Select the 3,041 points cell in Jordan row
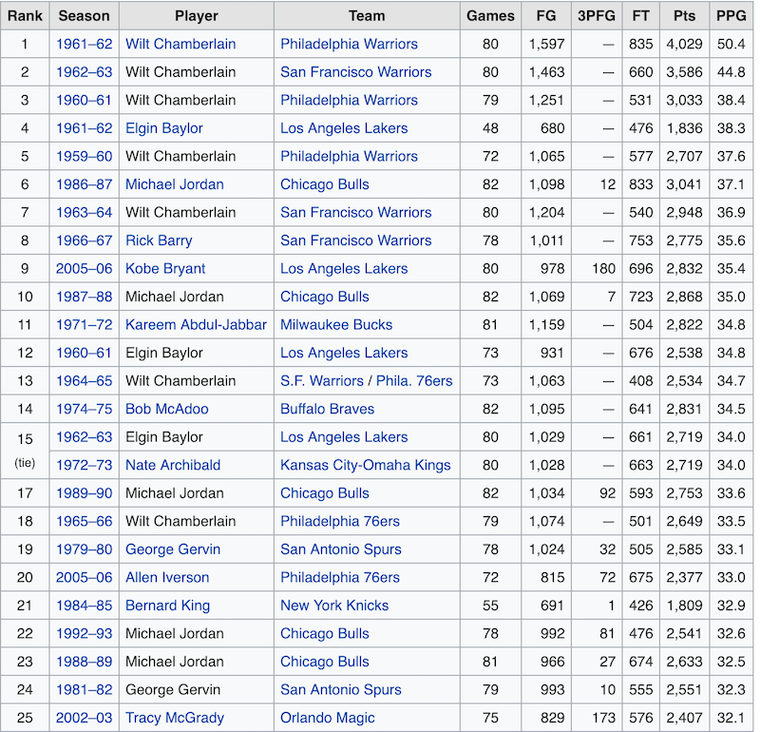The image size is (760, 732). coord(684,184)
